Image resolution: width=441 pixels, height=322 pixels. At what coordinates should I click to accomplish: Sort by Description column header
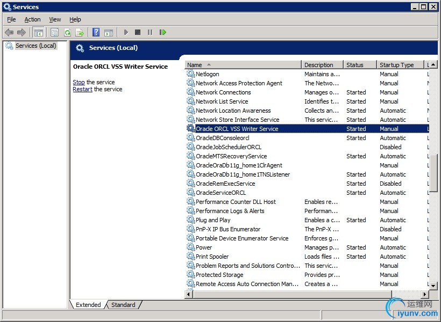coord(322,65)
